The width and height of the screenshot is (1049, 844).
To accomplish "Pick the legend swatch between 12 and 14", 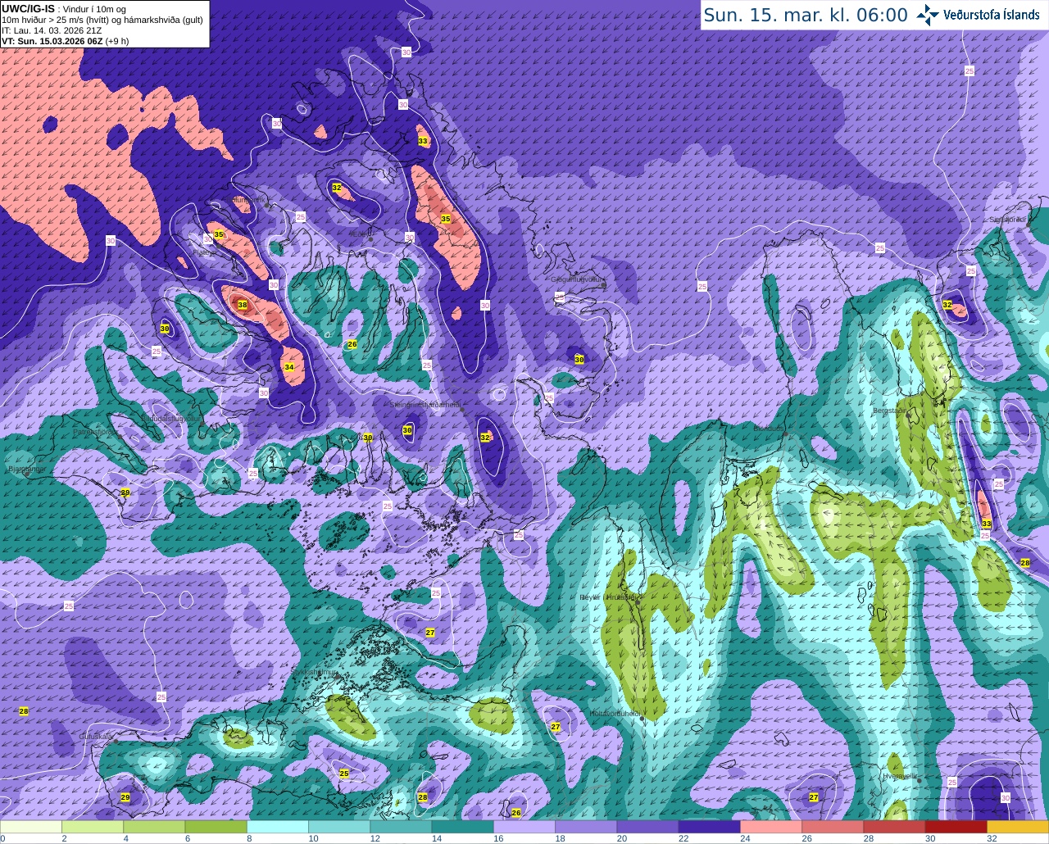I will click(x=401, y=827).
